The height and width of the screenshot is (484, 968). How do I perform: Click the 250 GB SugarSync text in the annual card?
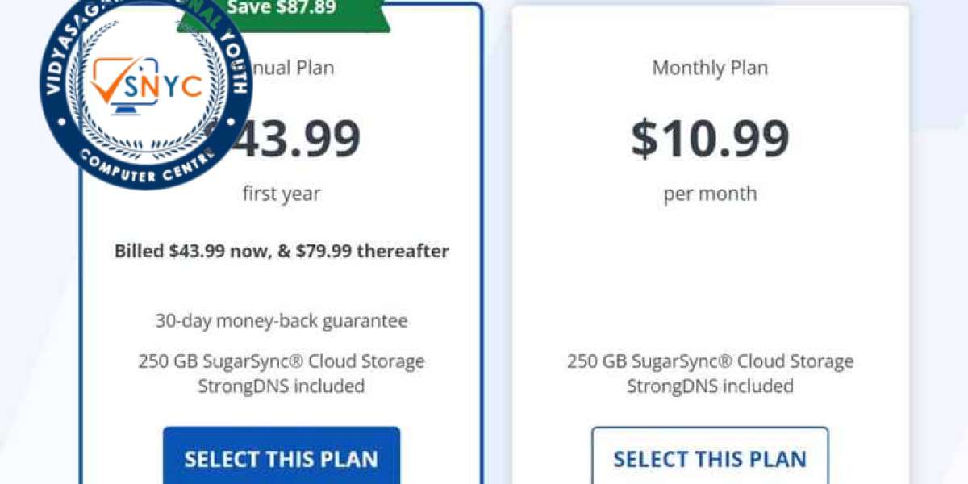click(282, 361)
